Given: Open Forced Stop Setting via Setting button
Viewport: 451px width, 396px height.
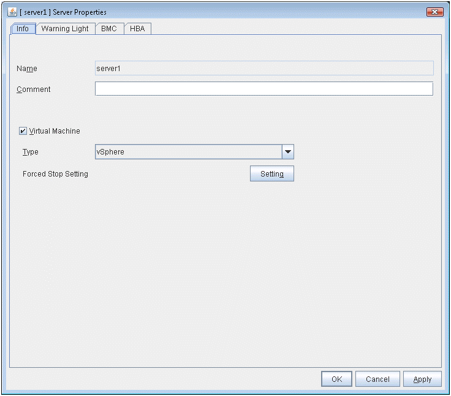Looking at the screenshot, I should [271, 174].
